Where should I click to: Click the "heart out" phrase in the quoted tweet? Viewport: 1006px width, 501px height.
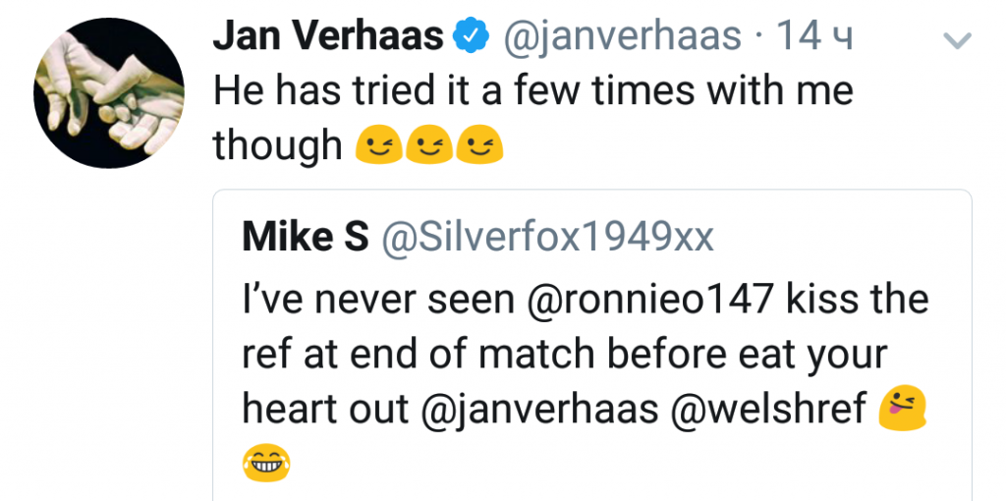[x=324, y=409]
